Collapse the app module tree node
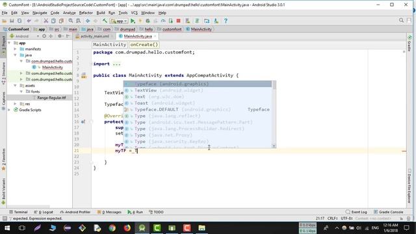The image size is (416, 234). [x=9, y=43]
